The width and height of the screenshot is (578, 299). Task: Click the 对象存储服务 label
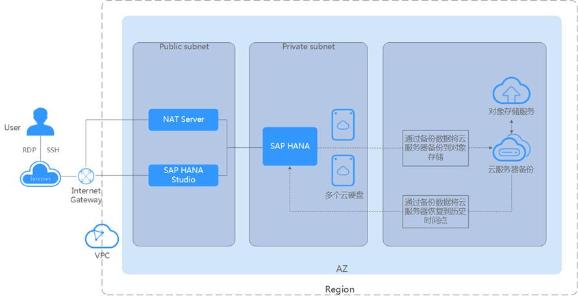point(512,112)
